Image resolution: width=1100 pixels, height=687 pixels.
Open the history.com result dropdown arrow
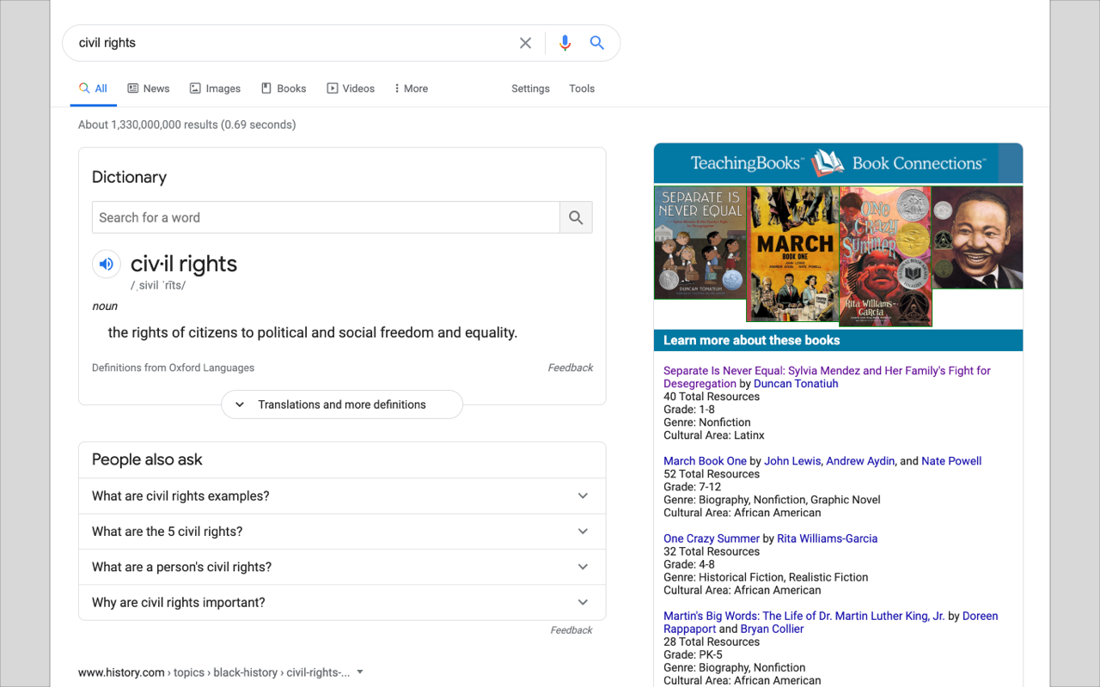pos(360,672)
